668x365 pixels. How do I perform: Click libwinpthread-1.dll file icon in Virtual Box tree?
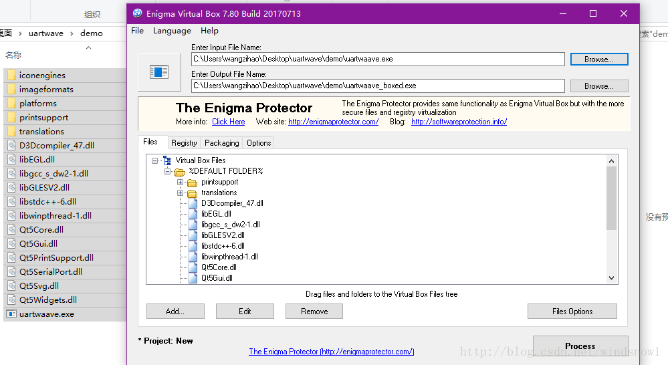tap(193, 257)
